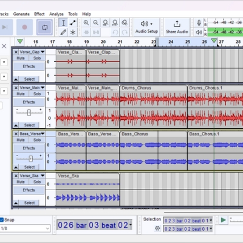Click Trim audio outside selection icon
Screen dimensions: 243x243
pyautogui.click(x=86, y=32)
